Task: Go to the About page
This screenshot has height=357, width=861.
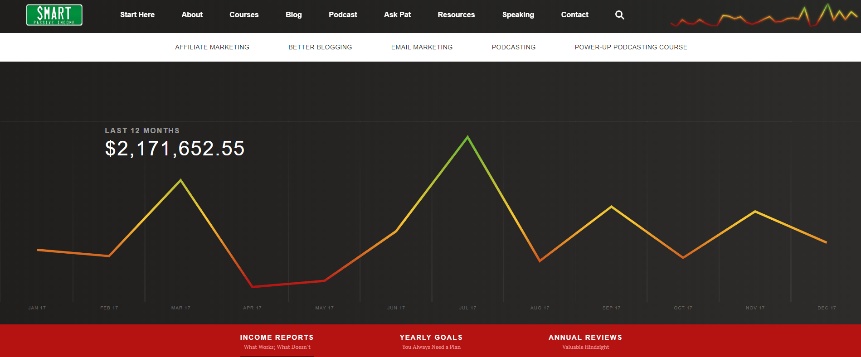Action: click(192, 14)
